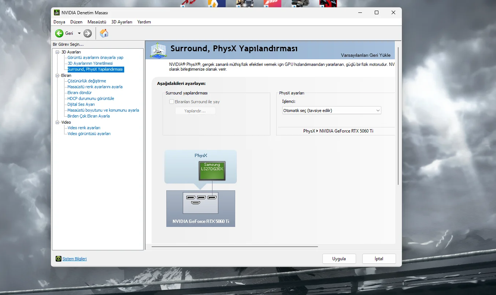Collapse the 3D Ayarları tree node
496x295 pixels.
click(58, 52)
